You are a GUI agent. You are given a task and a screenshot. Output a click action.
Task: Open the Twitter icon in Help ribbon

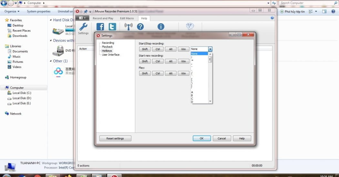coord(112,27)
